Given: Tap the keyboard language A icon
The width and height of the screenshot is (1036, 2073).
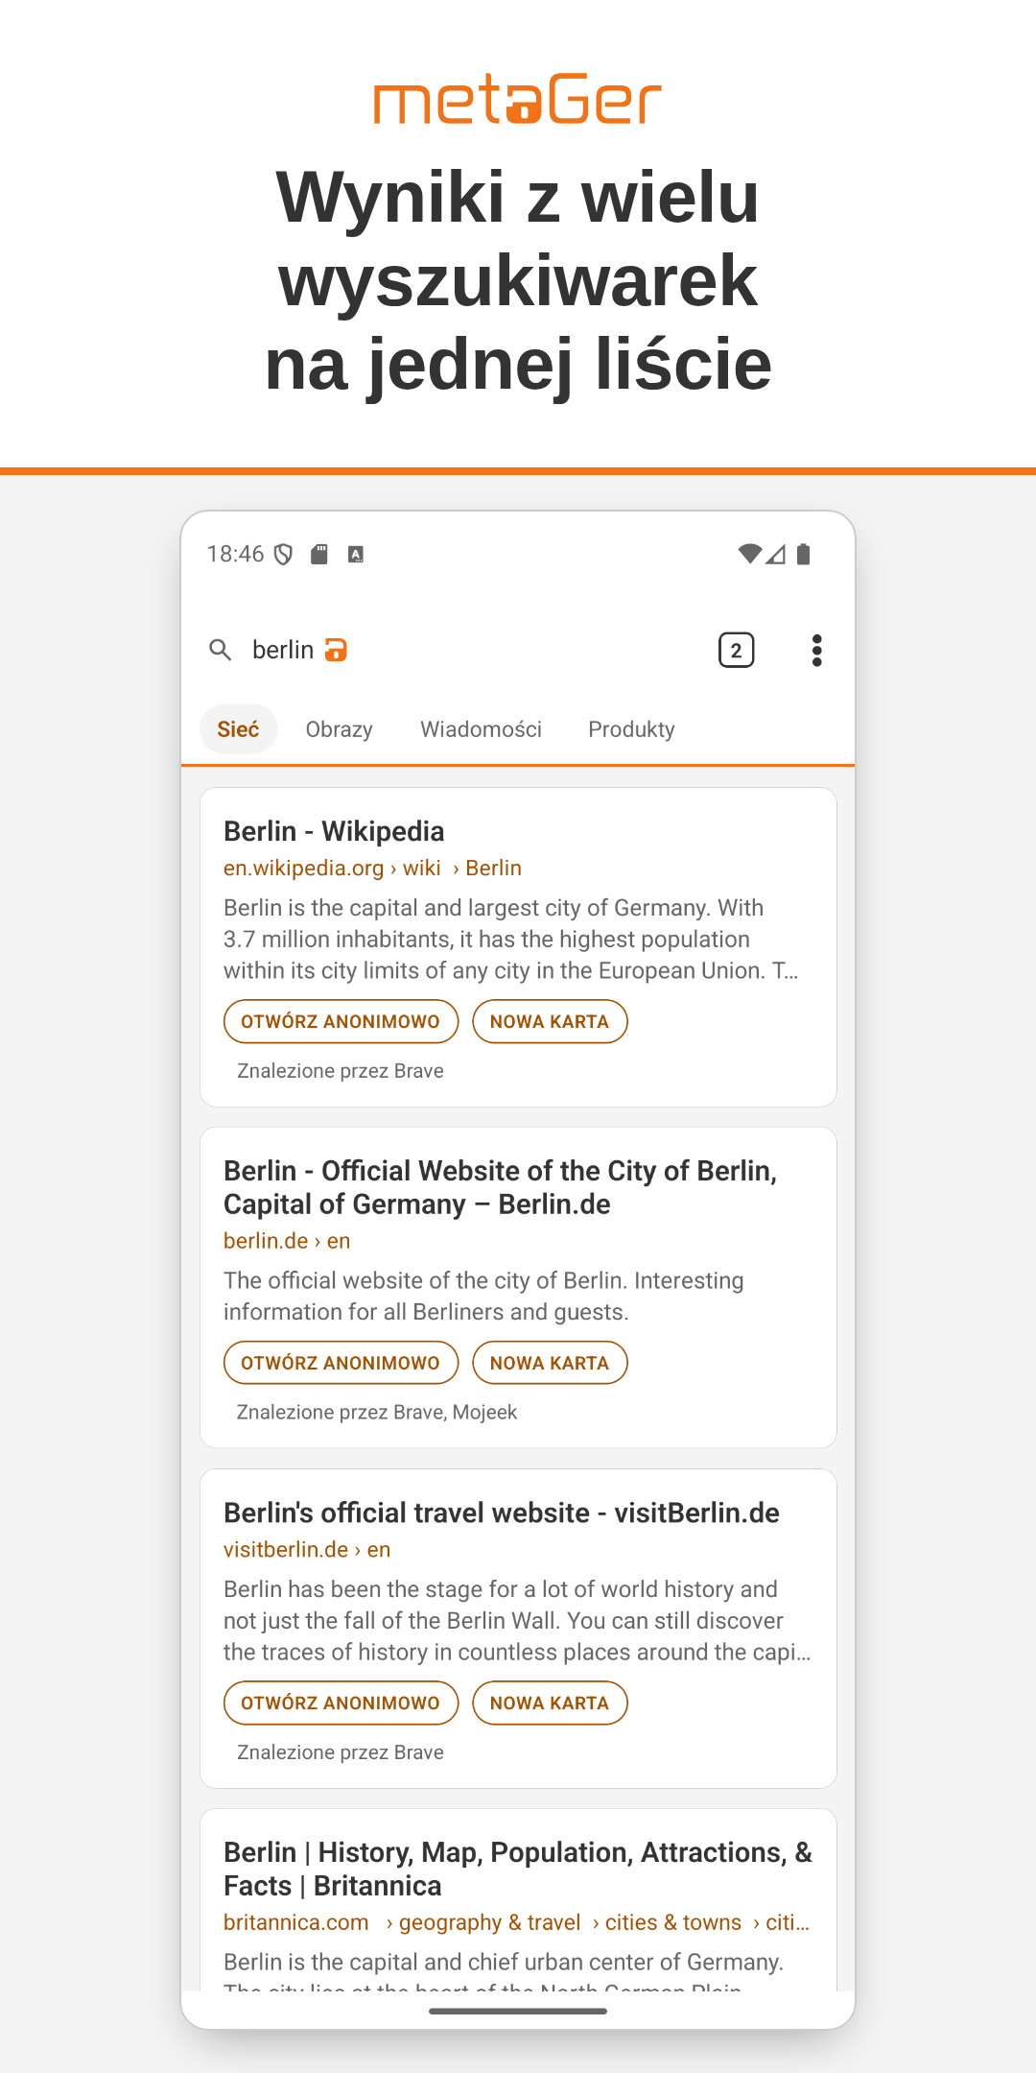Looking at the screenshot, I should tap(356, 554).
